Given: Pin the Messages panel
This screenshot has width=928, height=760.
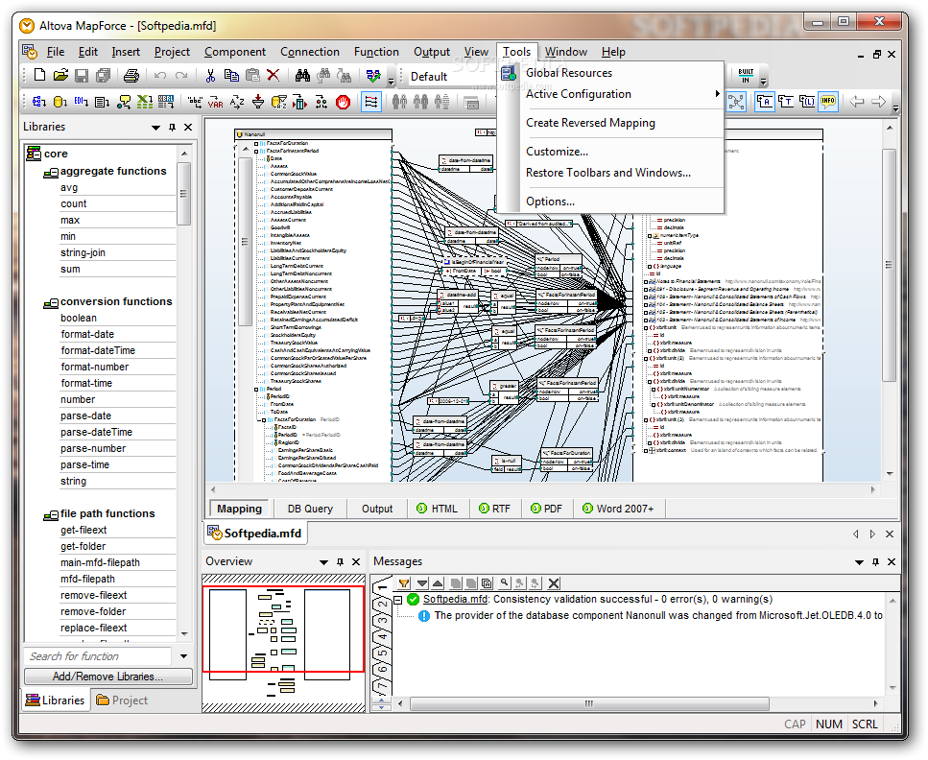Looking at the screenshot, I should 875,561.
